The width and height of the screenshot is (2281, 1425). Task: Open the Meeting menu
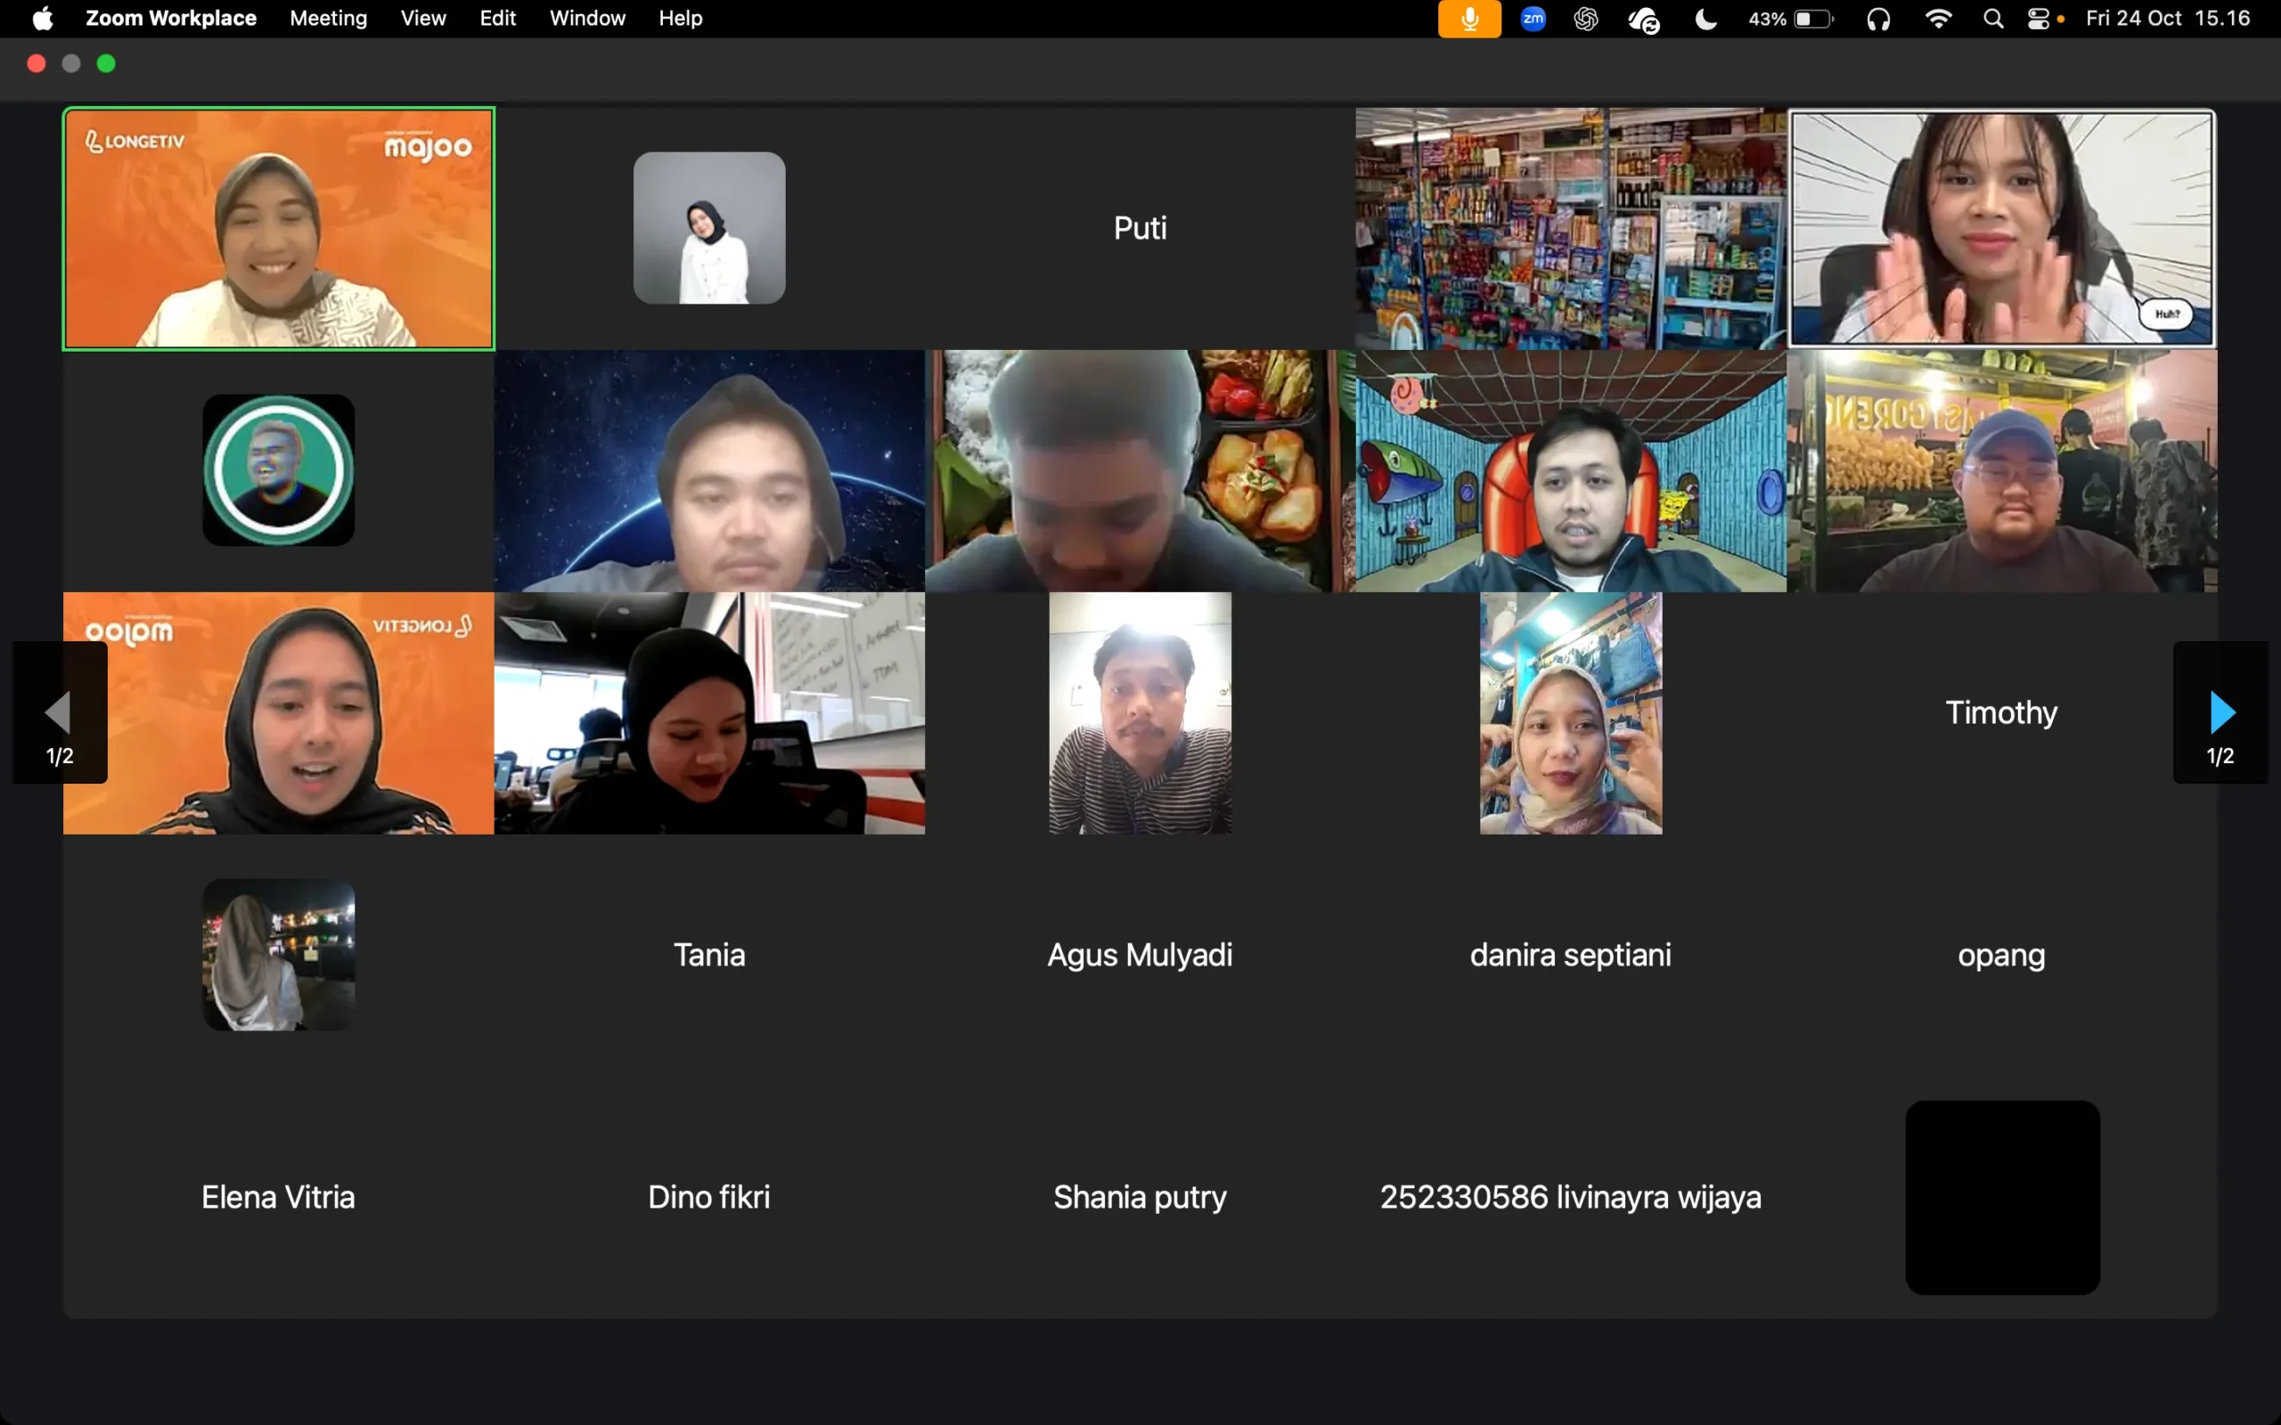coord(328,19)
